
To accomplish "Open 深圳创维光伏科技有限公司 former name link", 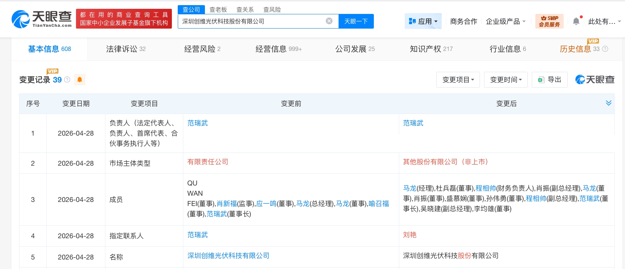I will coord(228,256).
